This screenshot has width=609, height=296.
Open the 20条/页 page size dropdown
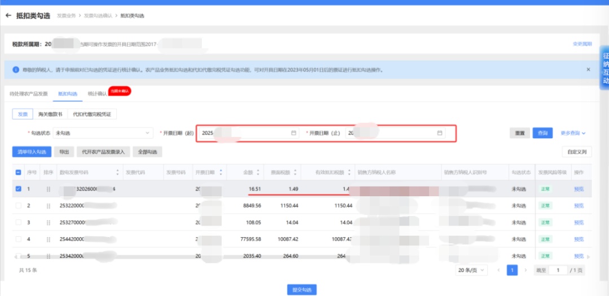click(471, 270)
